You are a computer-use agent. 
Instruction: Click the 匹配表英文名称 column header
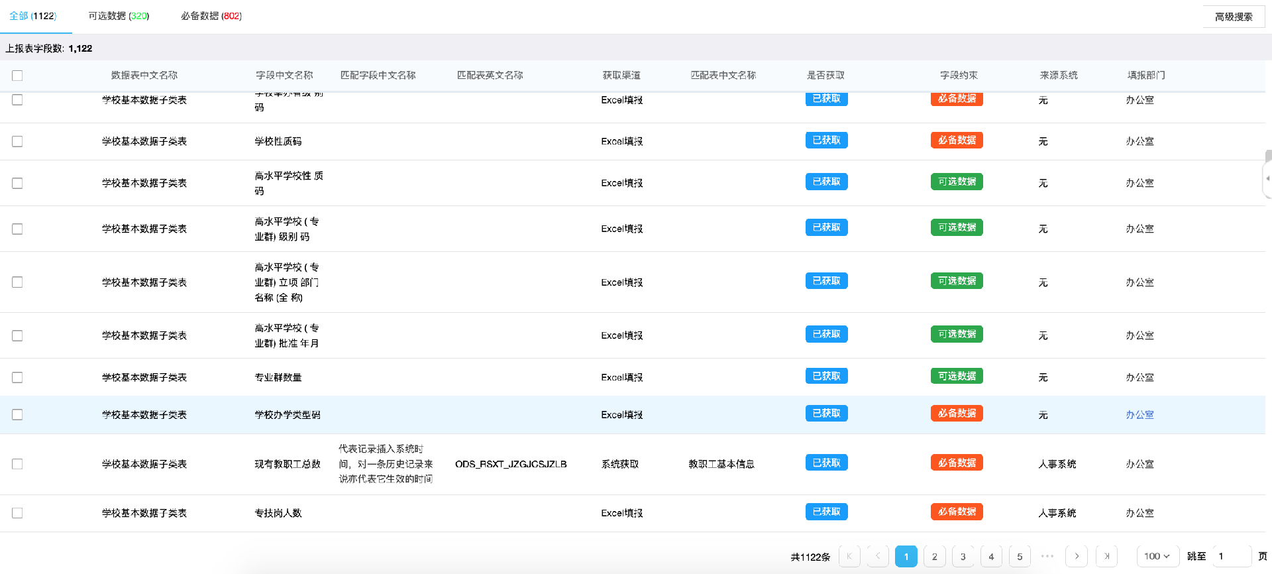(490, 76)
